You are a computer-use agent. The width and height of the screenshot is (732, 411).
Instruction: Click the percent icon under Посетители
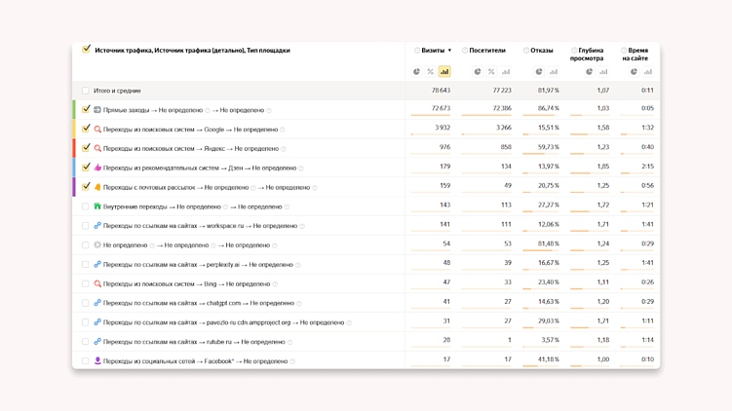(x=491, y=71)
